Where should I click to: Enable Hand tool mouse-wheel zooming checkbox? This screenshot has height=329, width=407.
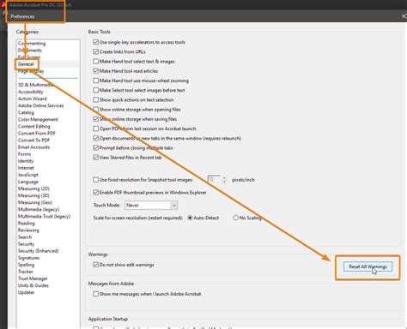[96, 81]
